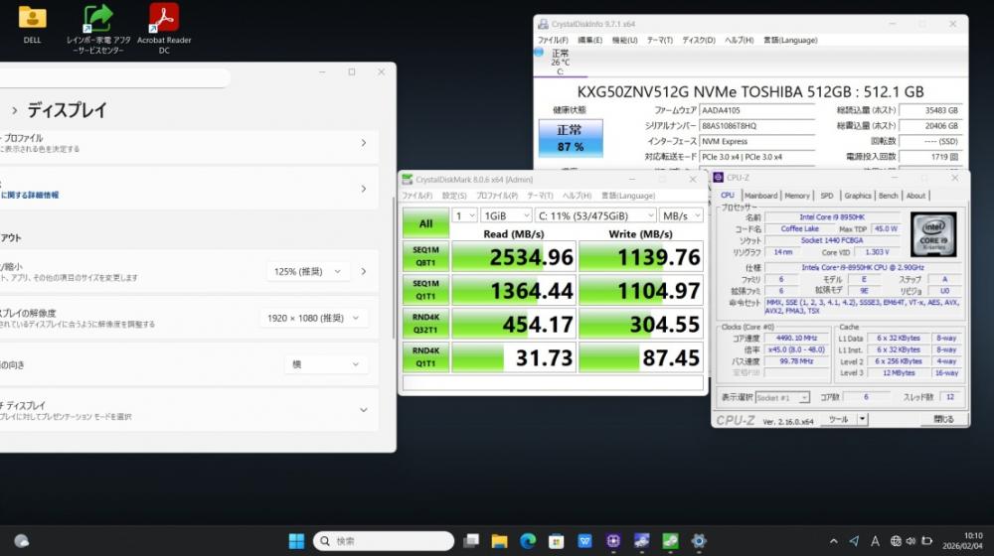Image resolution: width=994 pixels, height=556 pixels.
Task: Click the clock showing 10:10 2026/02/04
Action: point(963,541)
